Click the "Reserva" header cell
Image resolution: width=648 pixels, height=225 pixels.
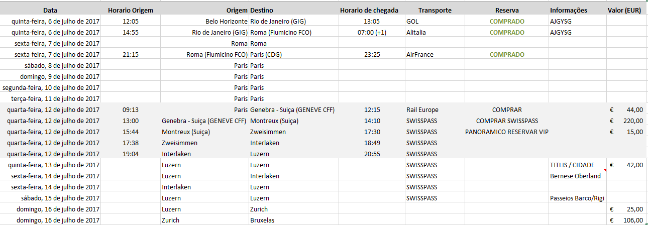pos(507,10)
